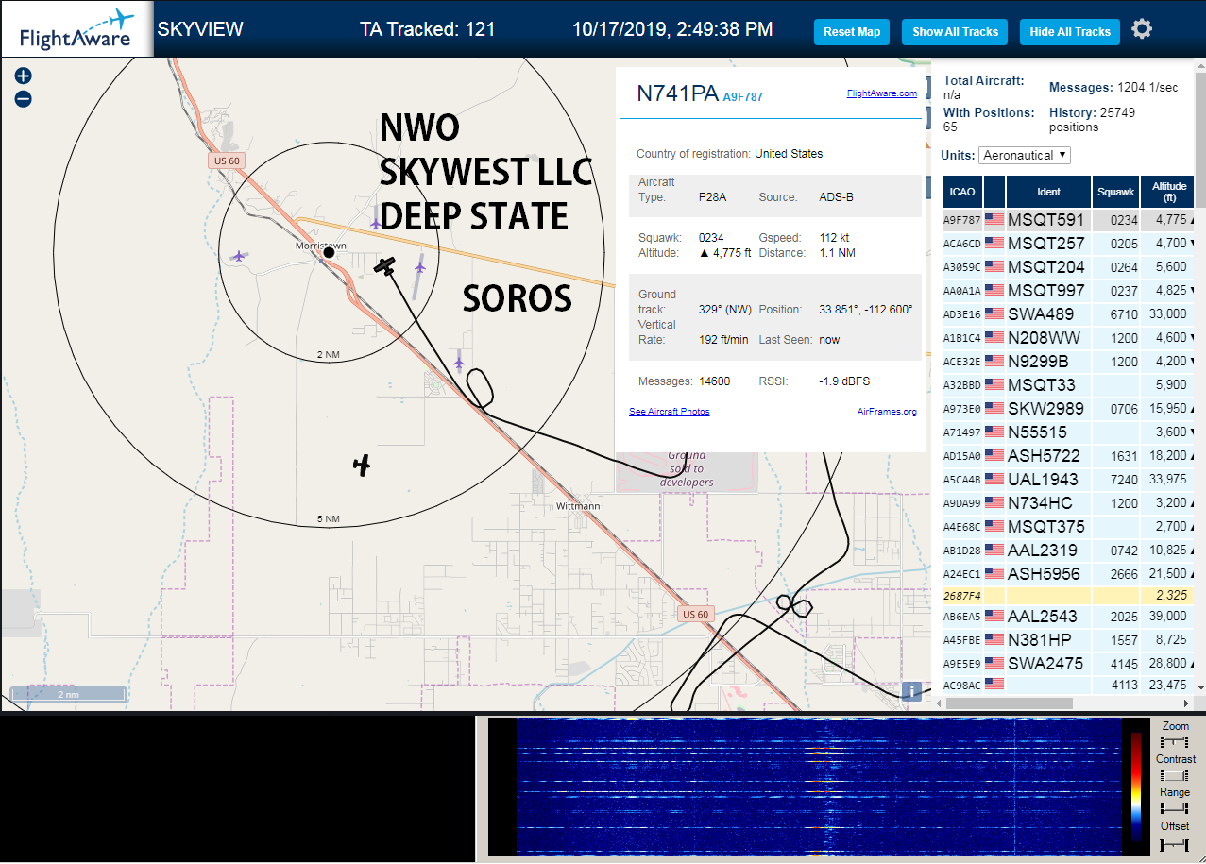Zoom out the map with minus icon
This screenshot has height=864, width=1206.
[x=24, y=98]
